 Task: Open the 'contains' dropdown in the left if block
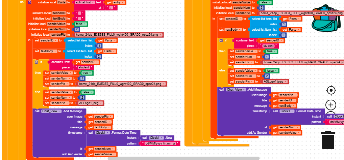coord(62,62)
